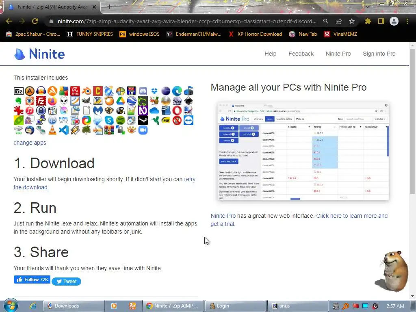Click the Ninite logo
Image resolution: width=416 pixels, height=312 pixels.
(x=39, y=54)
